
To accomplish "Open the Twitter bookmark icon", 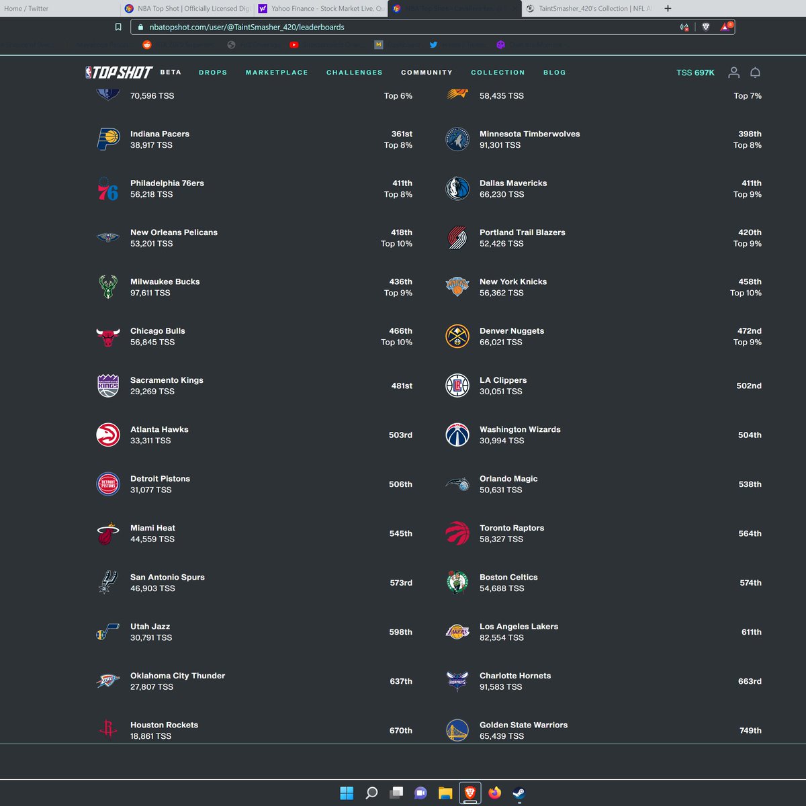I will [433, 45].
